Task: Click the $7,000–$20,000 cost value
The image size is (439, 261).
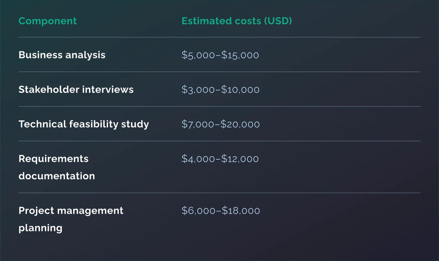Action: [x=220, y=124]
